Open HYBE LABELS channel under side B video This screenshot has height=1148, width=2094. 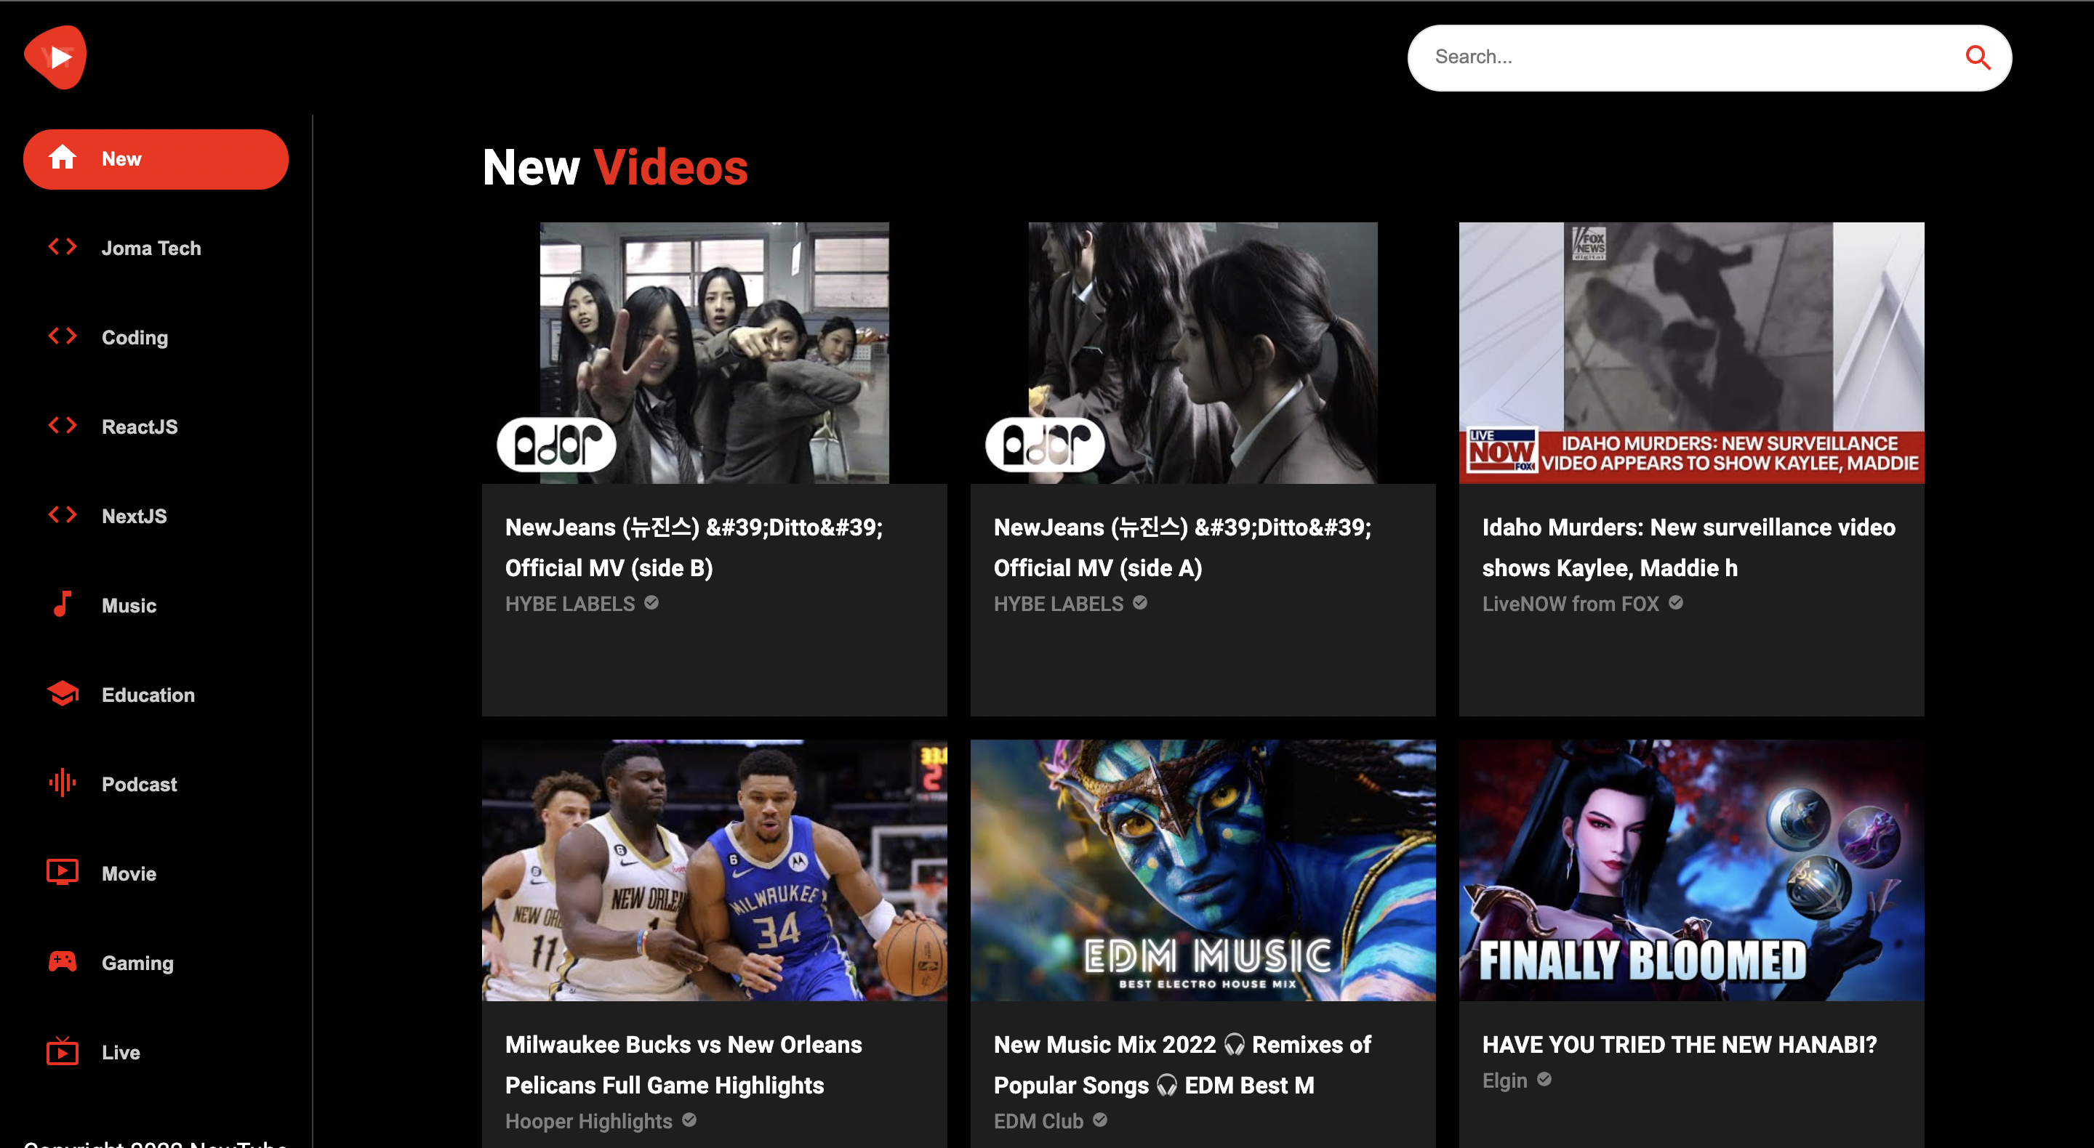(570, 604)
